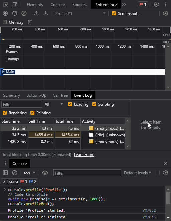The width and height of the screenshot is (171, 221).
Task: Focus the Event Log Filter field
Action: (22, 104)
